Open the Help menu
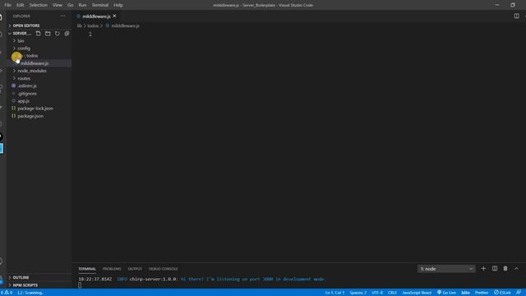Viewport: 526px width, 296px height. pos(118,5)
